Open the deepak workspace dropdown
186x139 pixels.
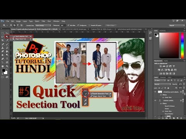pyautogui.click(x=177, y=25)
